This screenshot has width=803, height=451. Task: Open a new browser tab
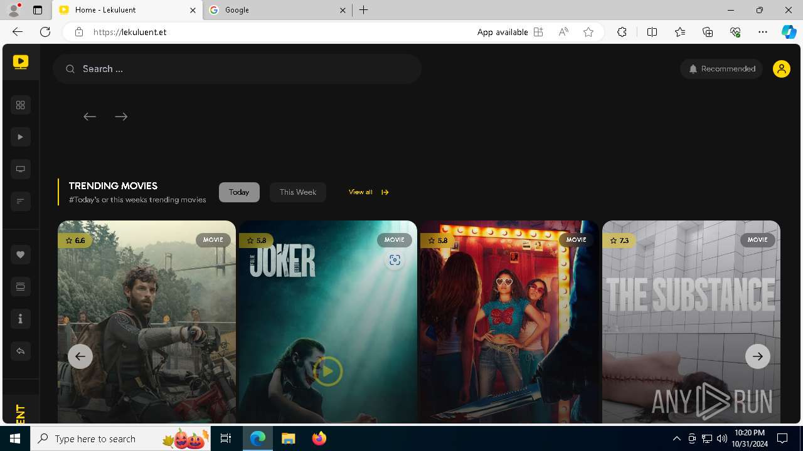[x=364, y=10]
